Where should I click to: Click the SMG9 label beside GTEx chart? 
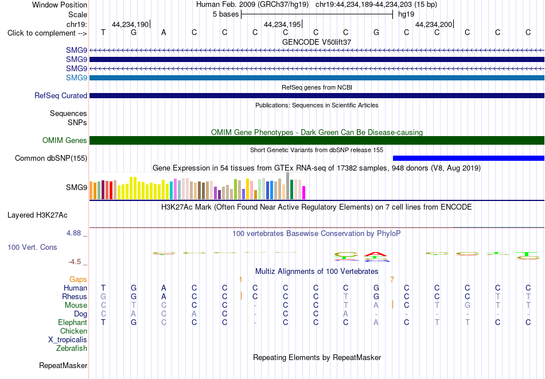point(76,187)
